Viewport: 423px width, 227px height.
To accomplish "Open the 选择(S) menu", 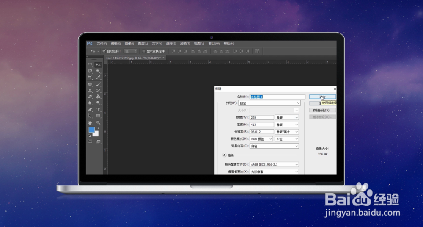I will 171,44.
